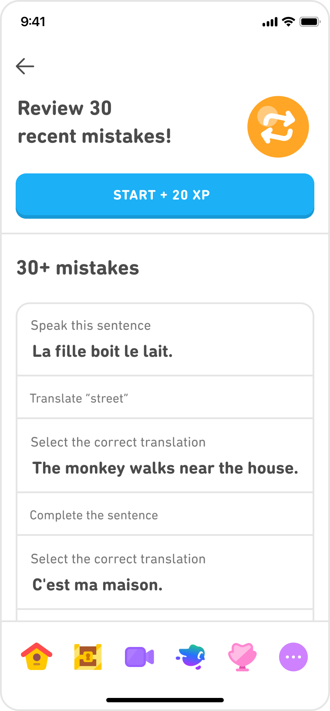Open the pink mirror icon

(x=242, y=657)
